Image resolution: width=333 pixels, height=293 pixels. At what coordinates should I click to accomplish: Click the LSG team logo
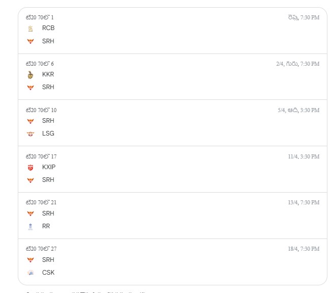[31, 134]
